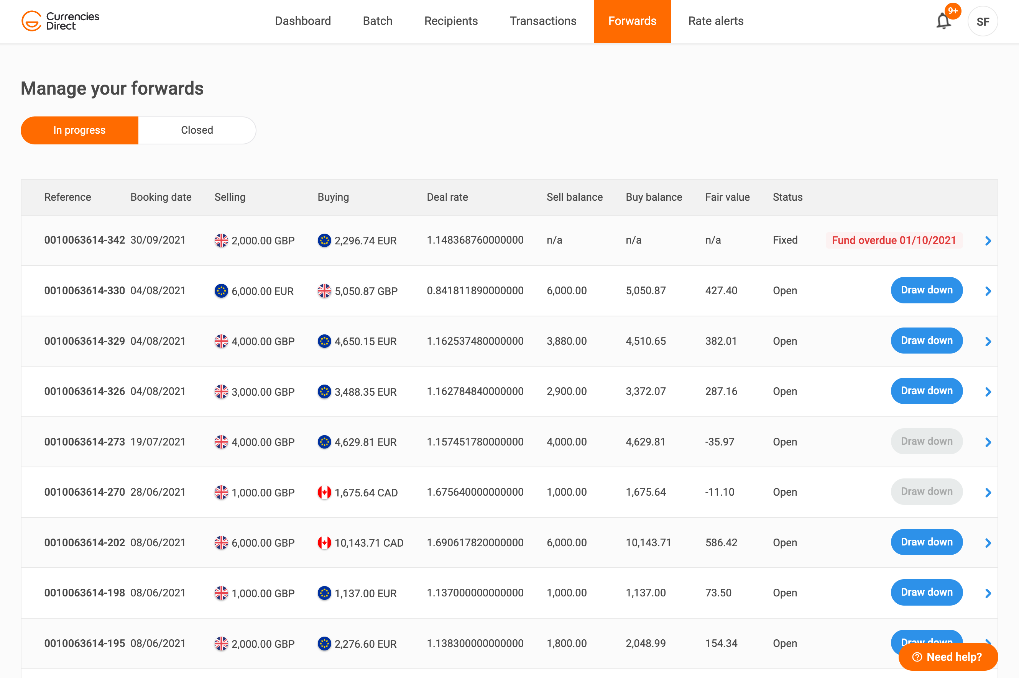The width and height of the screenshot is (1019, 678).
Task: Go to the Transactions tab
Action: pyautogui.click(x=542, y=21)
